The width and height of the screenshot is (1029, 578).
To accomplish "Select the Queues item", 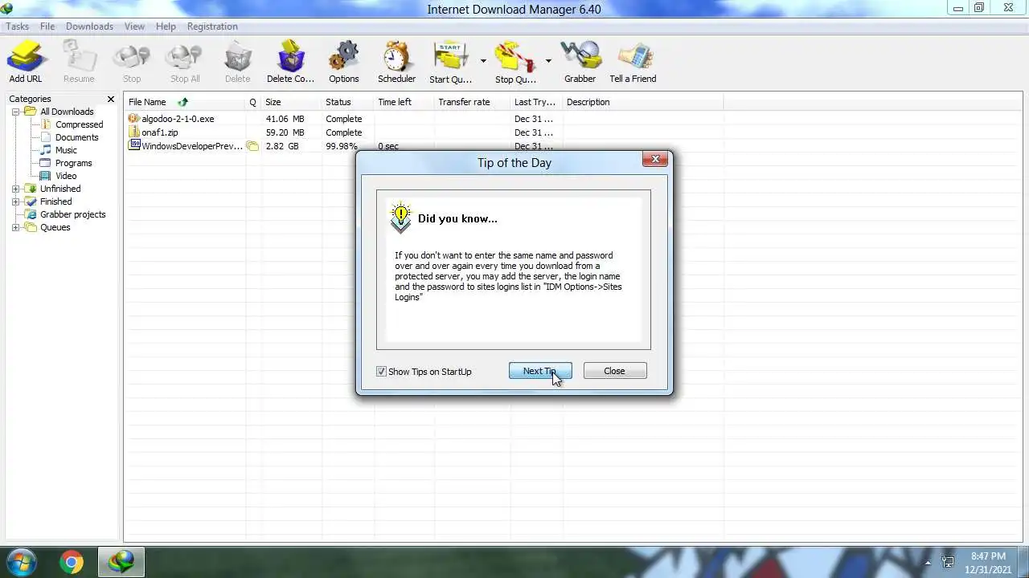I will point(55,227).
